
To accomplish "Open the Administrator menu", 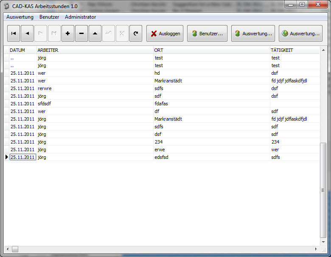I will (x=80, y=17).
